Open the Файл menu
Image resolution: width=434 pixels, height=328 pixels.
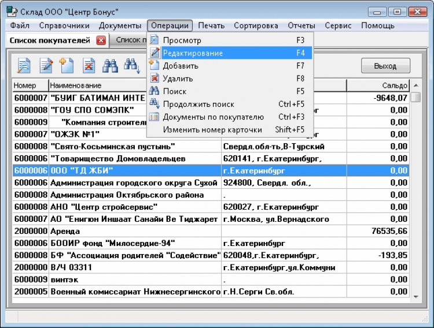(x=20, y=26)
